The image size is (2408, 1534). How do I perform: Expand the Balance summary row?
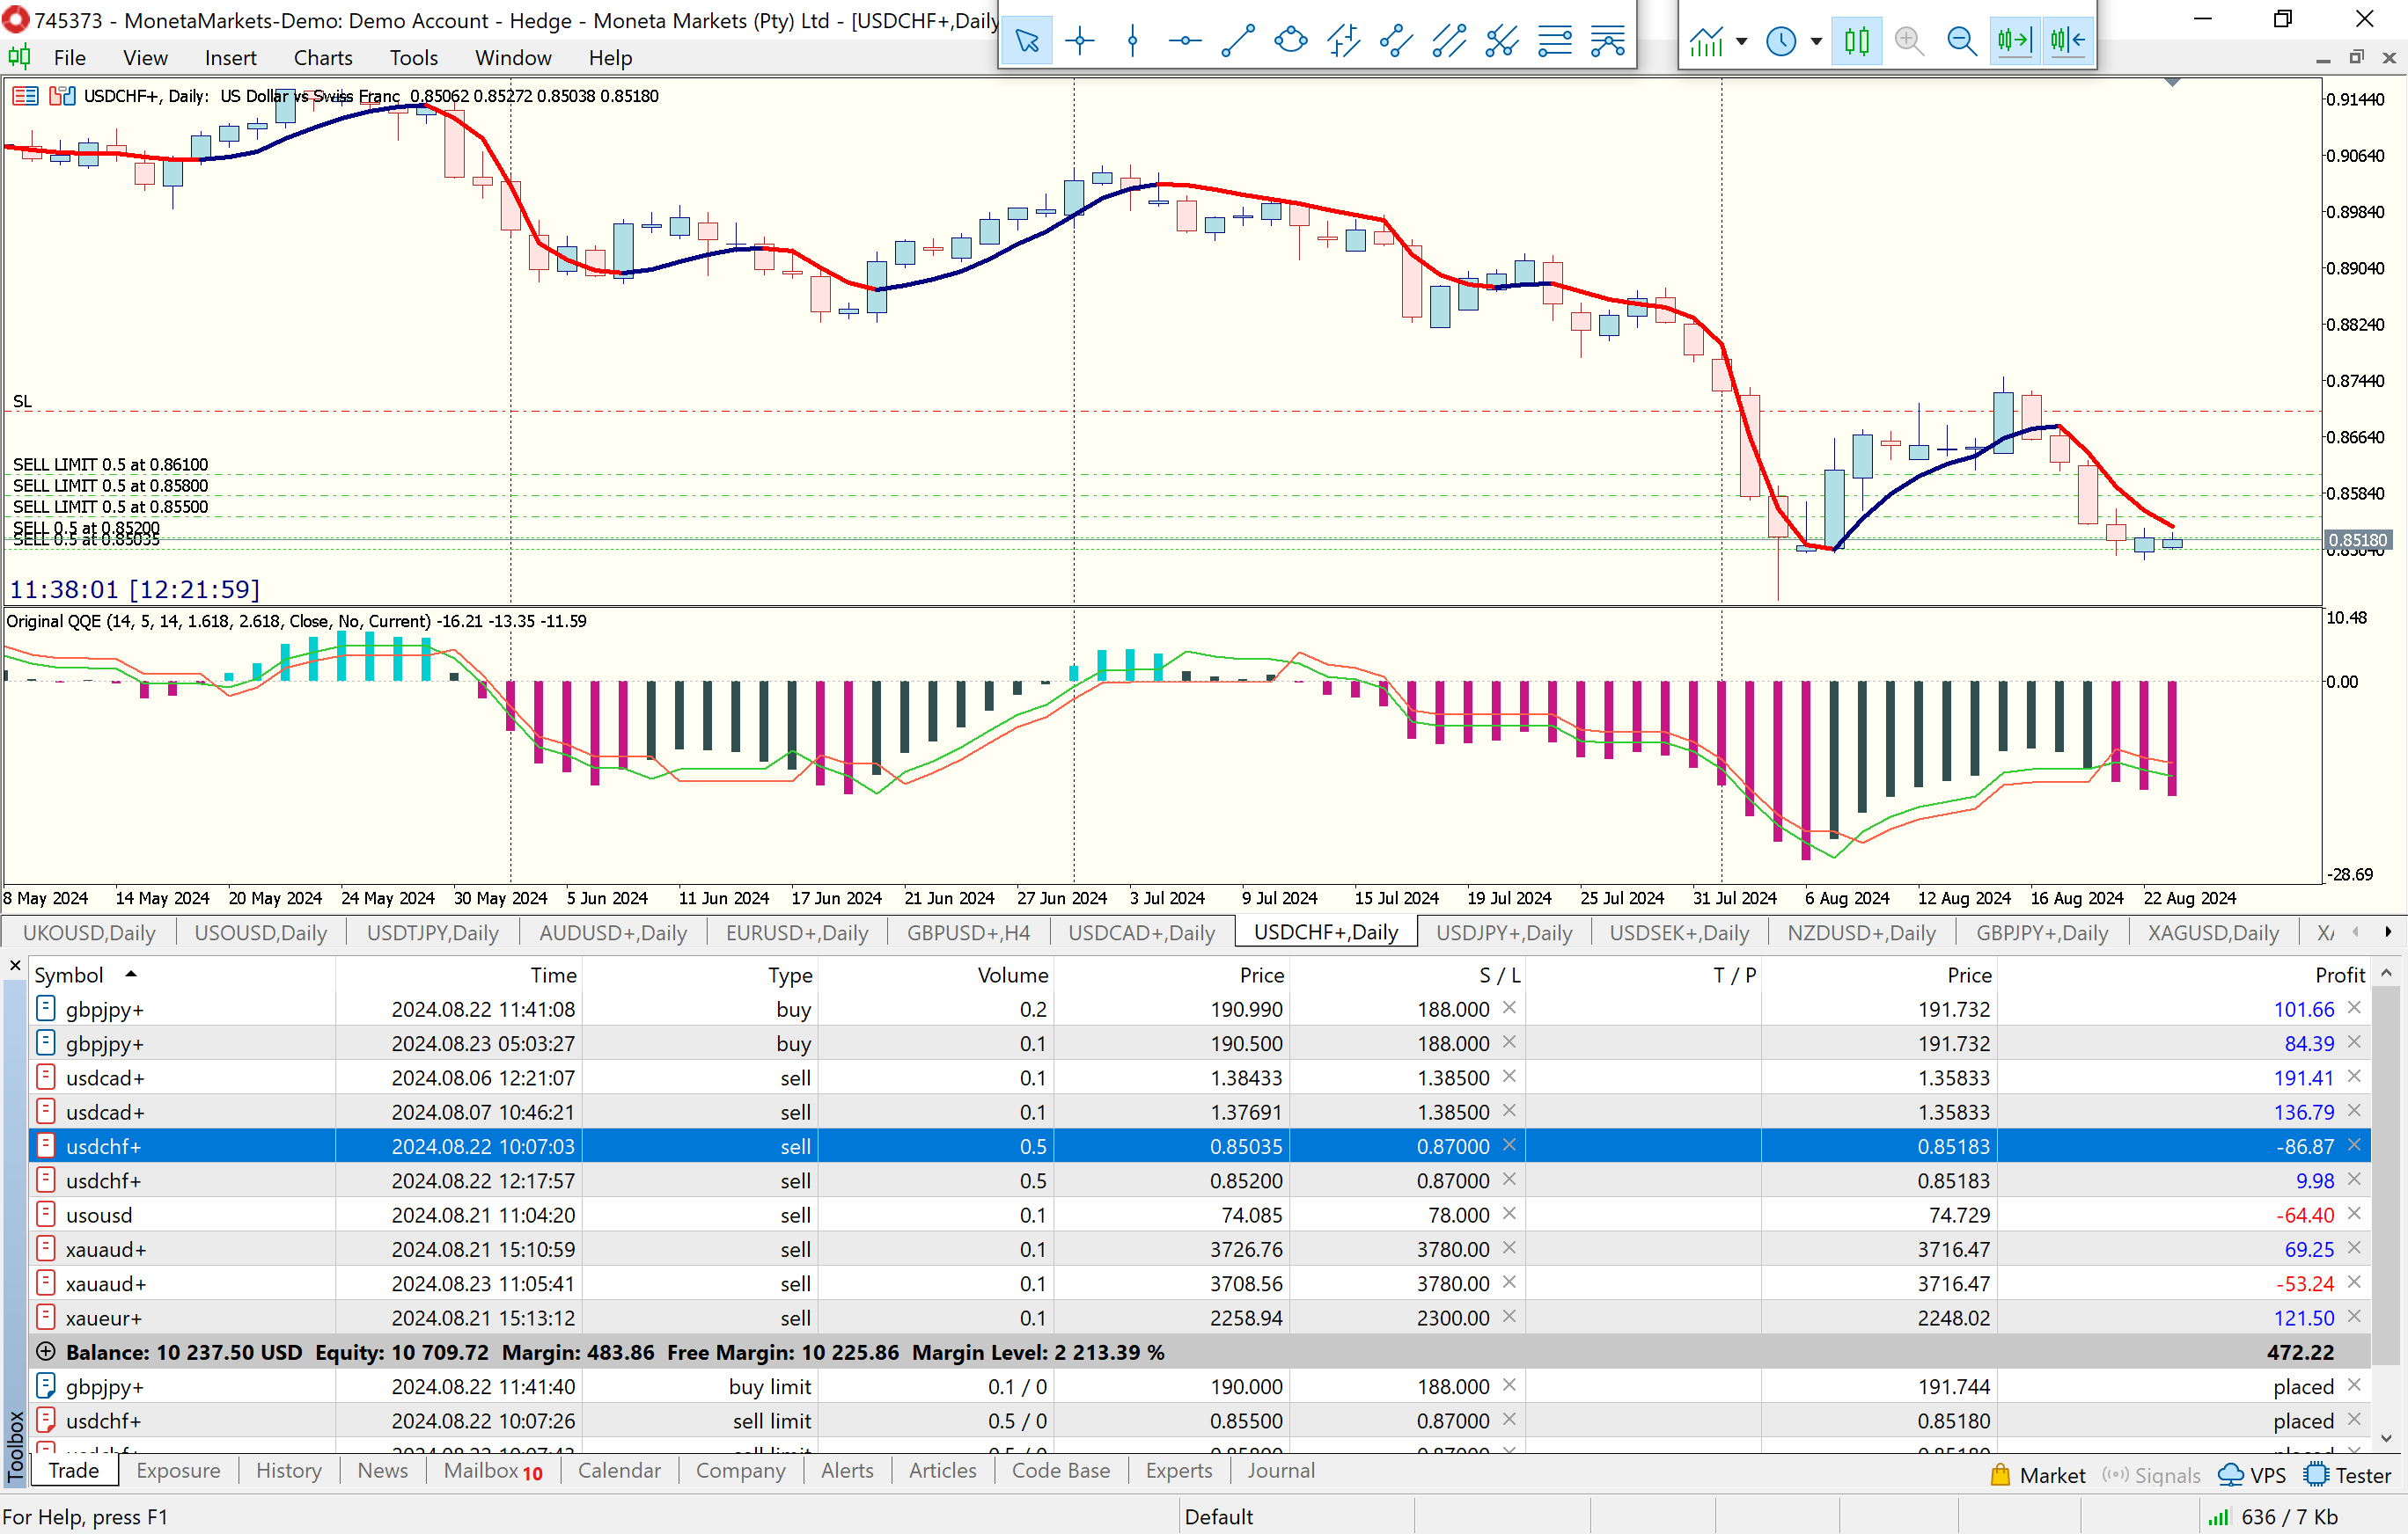click(x=45, y=1352)
